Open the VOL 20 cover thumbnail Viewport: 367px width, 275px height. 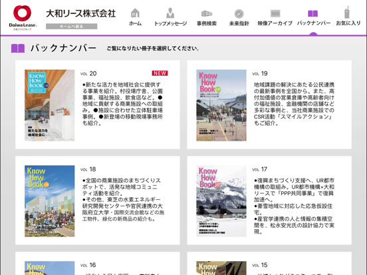tap(50, 105)
